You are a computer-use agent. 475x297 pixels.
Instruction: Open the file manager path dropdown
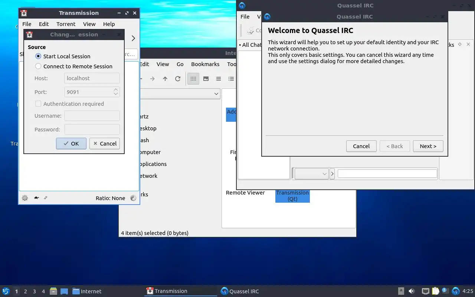216,94
